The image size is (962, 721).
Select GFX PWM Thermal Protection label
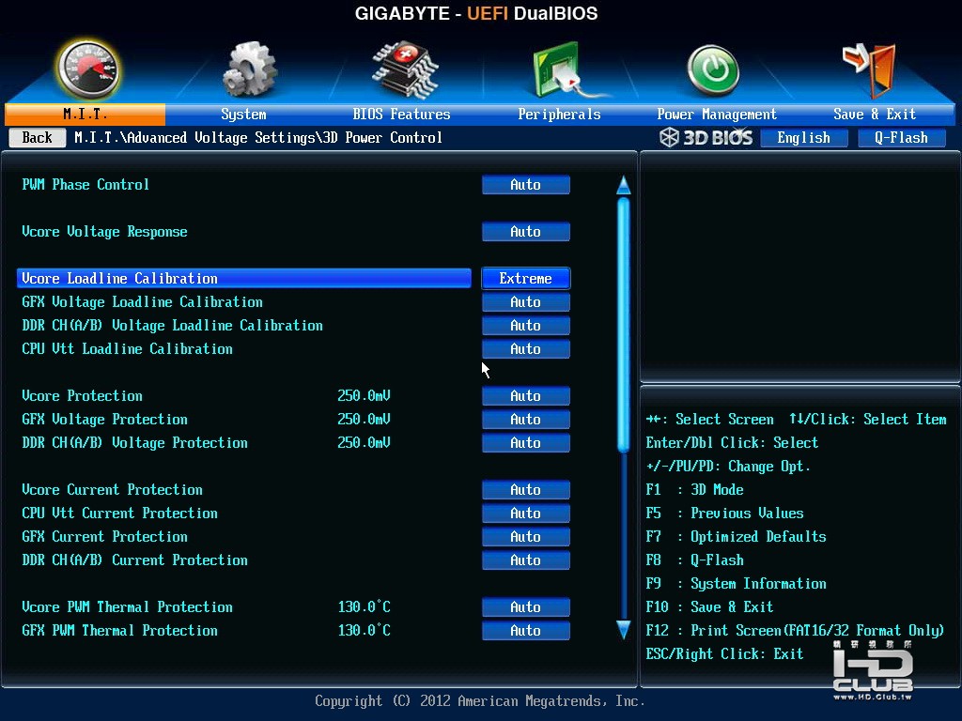(119, 630)
